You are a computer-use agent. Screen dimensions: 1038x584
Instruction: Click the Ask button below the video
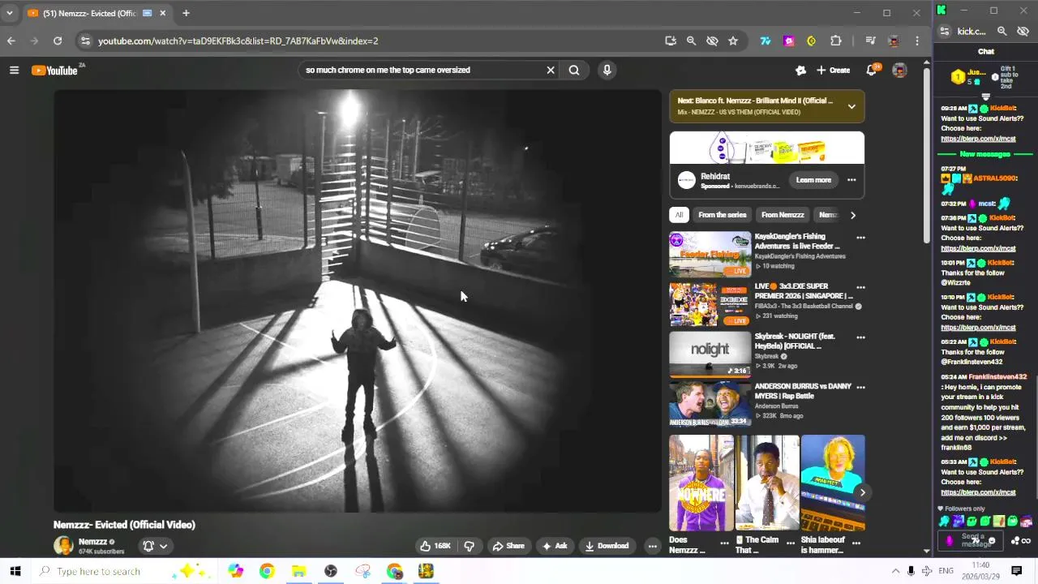(x=555, y=546)
